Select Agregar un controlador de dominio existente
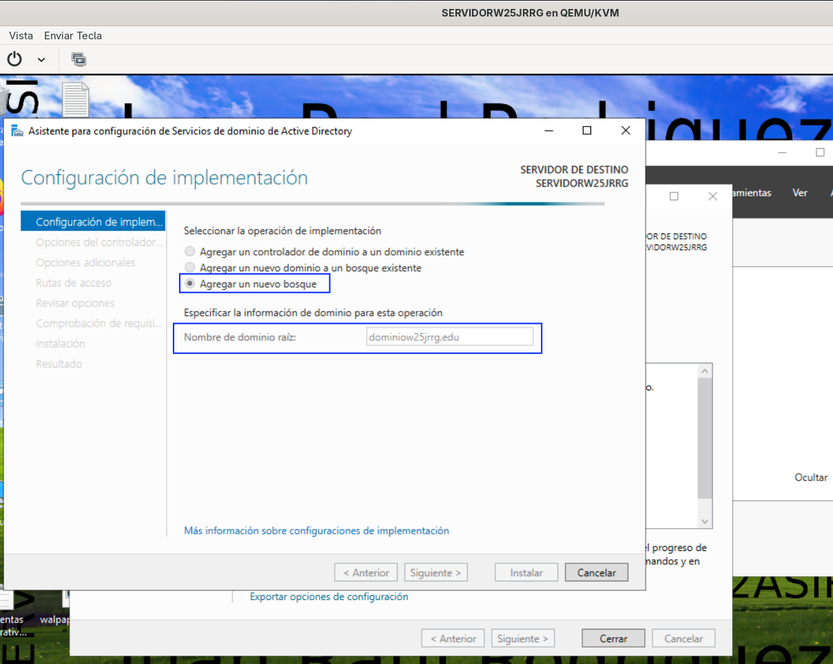This screenshot has height=664, width=833. click(x=325, y=251)
